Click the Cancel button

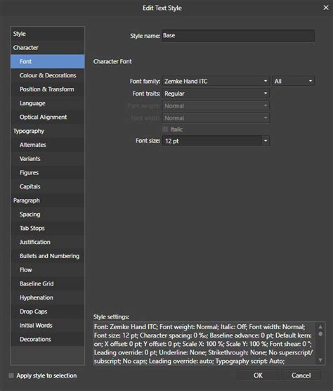(301, 376)
